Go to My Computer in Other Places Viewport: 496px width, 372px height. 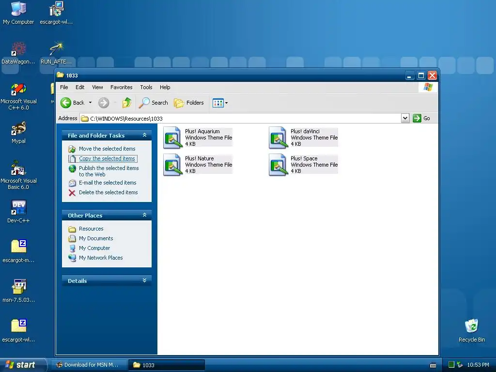point(94,248)
